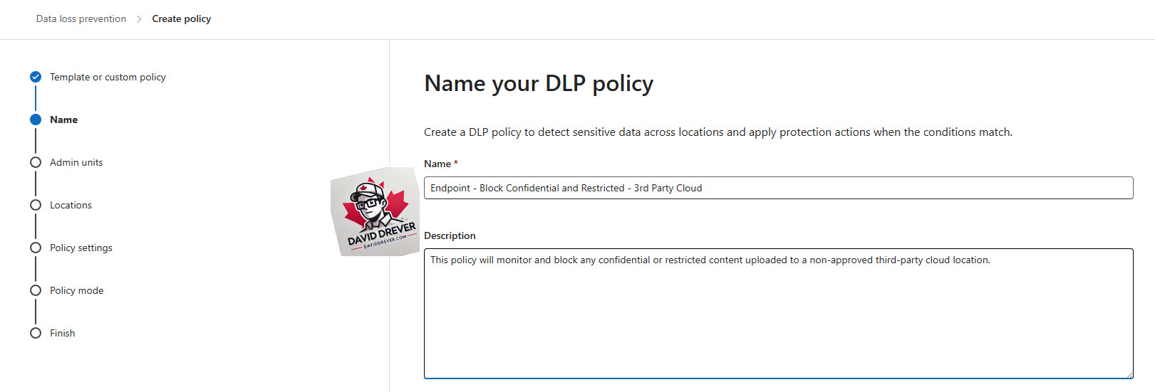Click inside the Description text area
Image resolution: width=1155 pixels, height=392 pixels.
[x=778, y=313]
